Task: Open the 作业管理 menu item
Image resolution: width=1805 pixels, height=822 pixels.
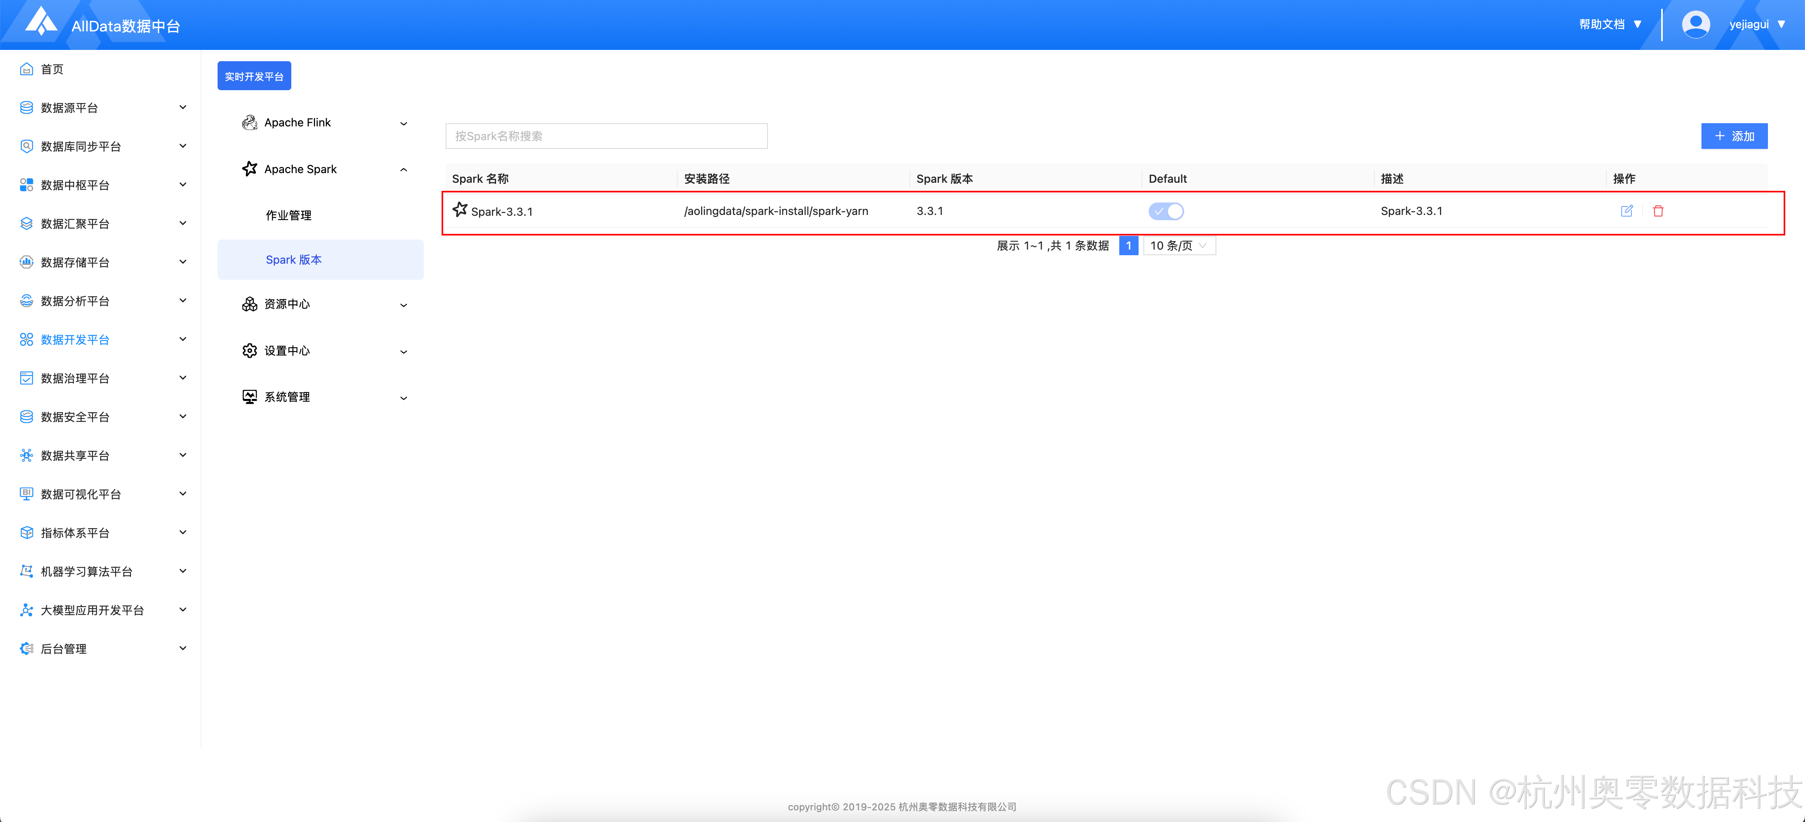Action: pos(289,215)
